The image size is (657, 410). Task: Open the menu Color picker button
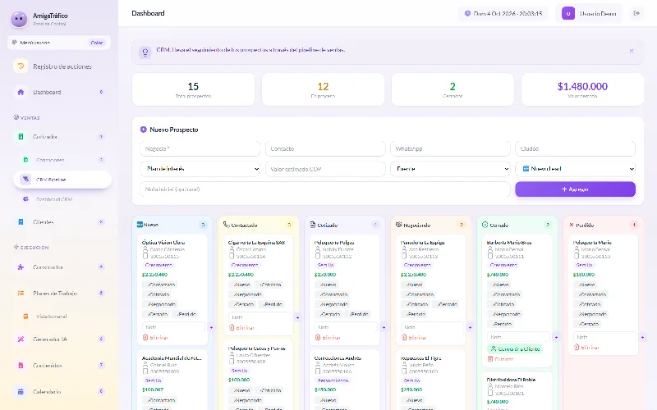coord(96,43)
